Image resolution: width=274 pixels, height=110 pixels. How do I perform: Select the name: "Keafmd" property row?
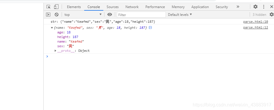tap(71, 41)
